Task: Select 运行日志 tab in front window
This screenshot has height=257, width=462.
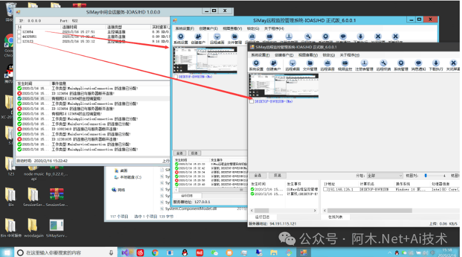Action: coord(262,217)
